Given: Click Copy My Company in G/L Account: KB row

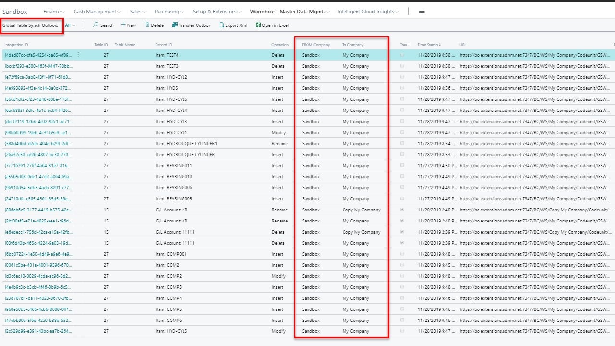Looking at the screenshot, I should click(361, 210).
